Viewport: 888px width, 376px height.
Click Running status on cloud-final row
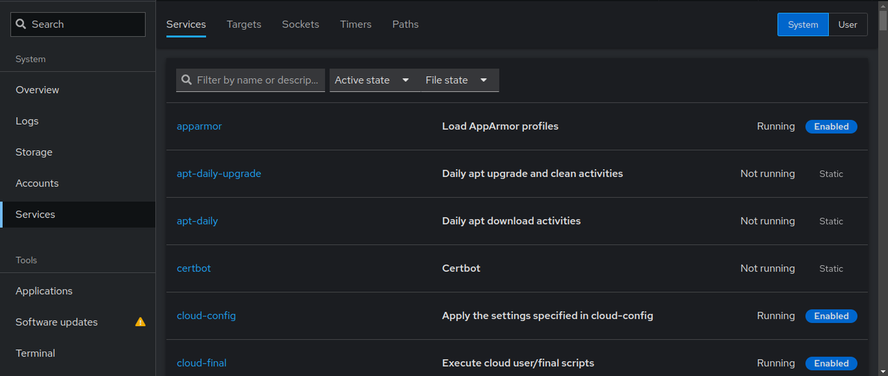click(776, 363)
